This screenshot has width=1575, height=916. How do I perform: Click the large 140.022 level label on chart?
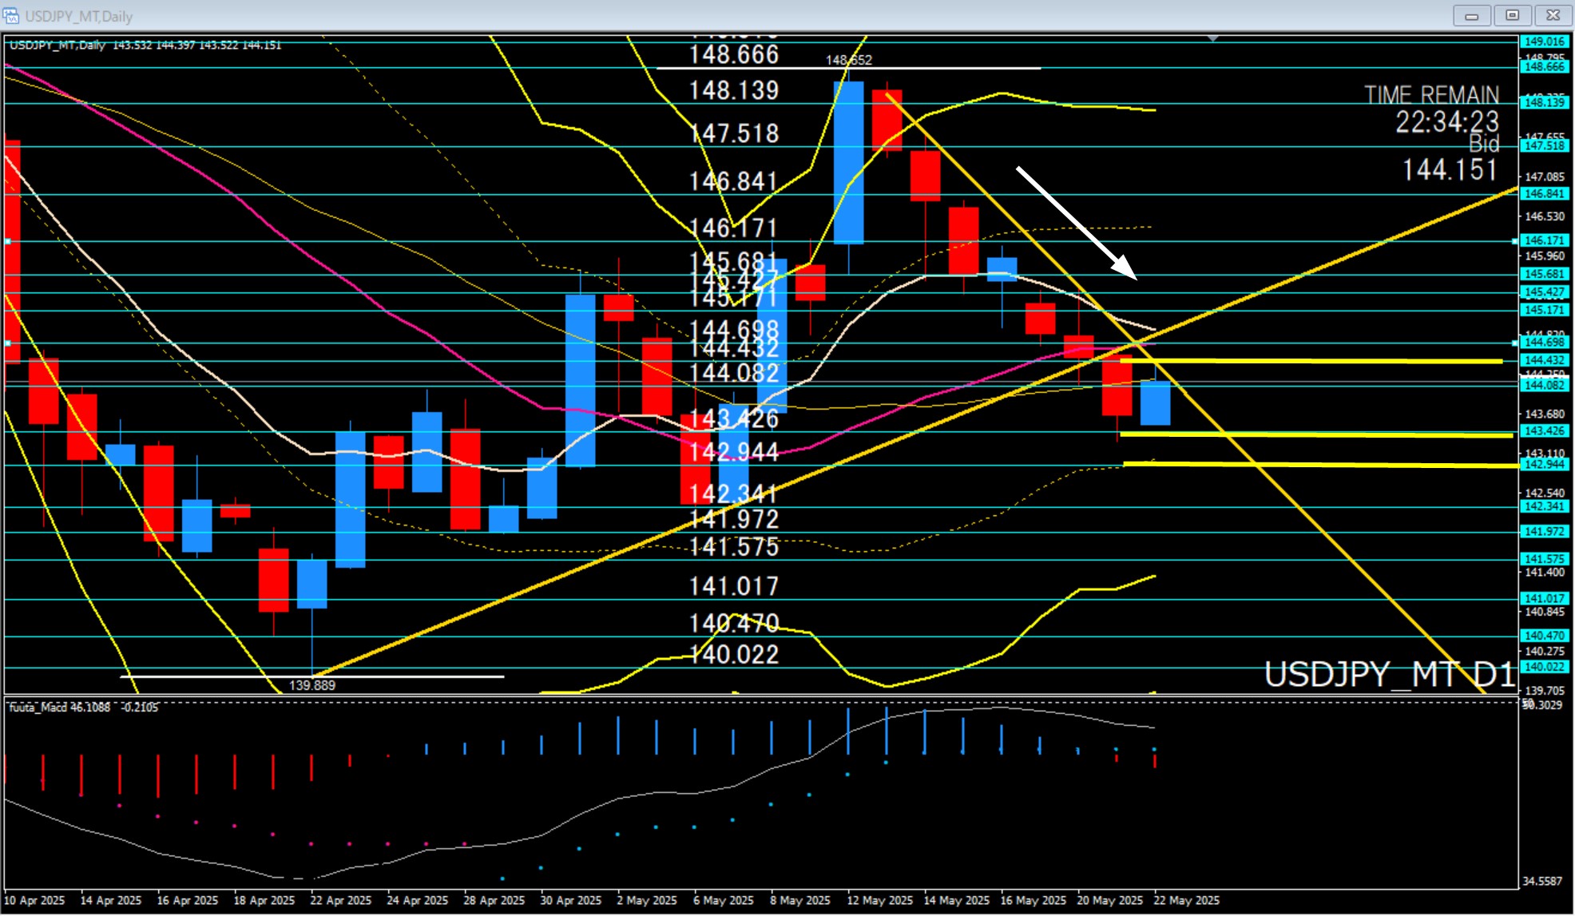[734, 655]
